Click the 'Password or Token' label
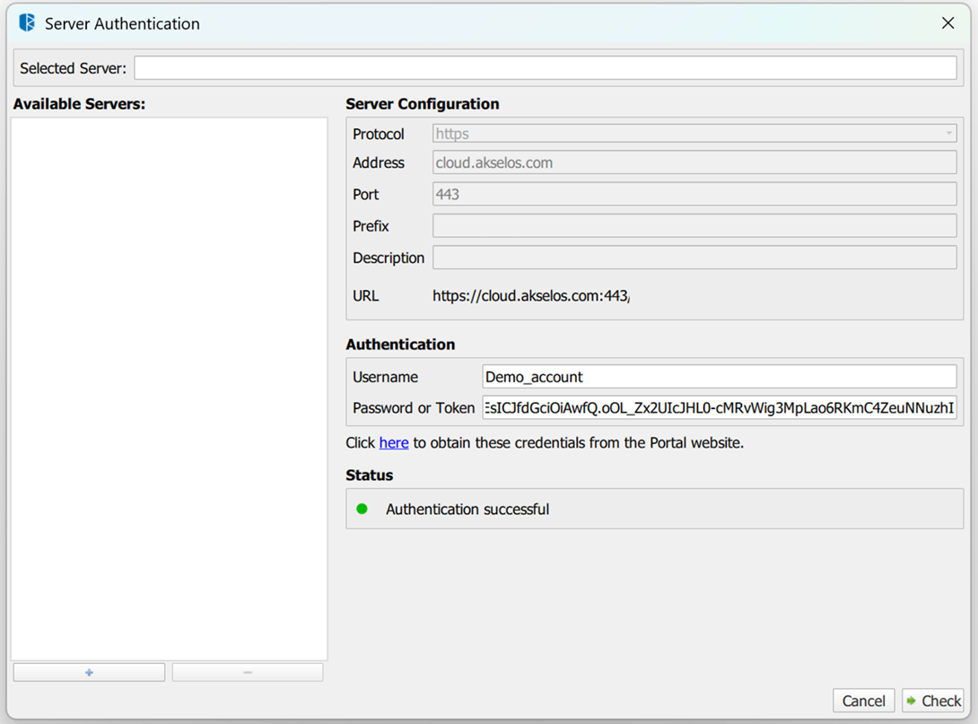This screenshot has height=724, width=978. [x=414, y=408]
